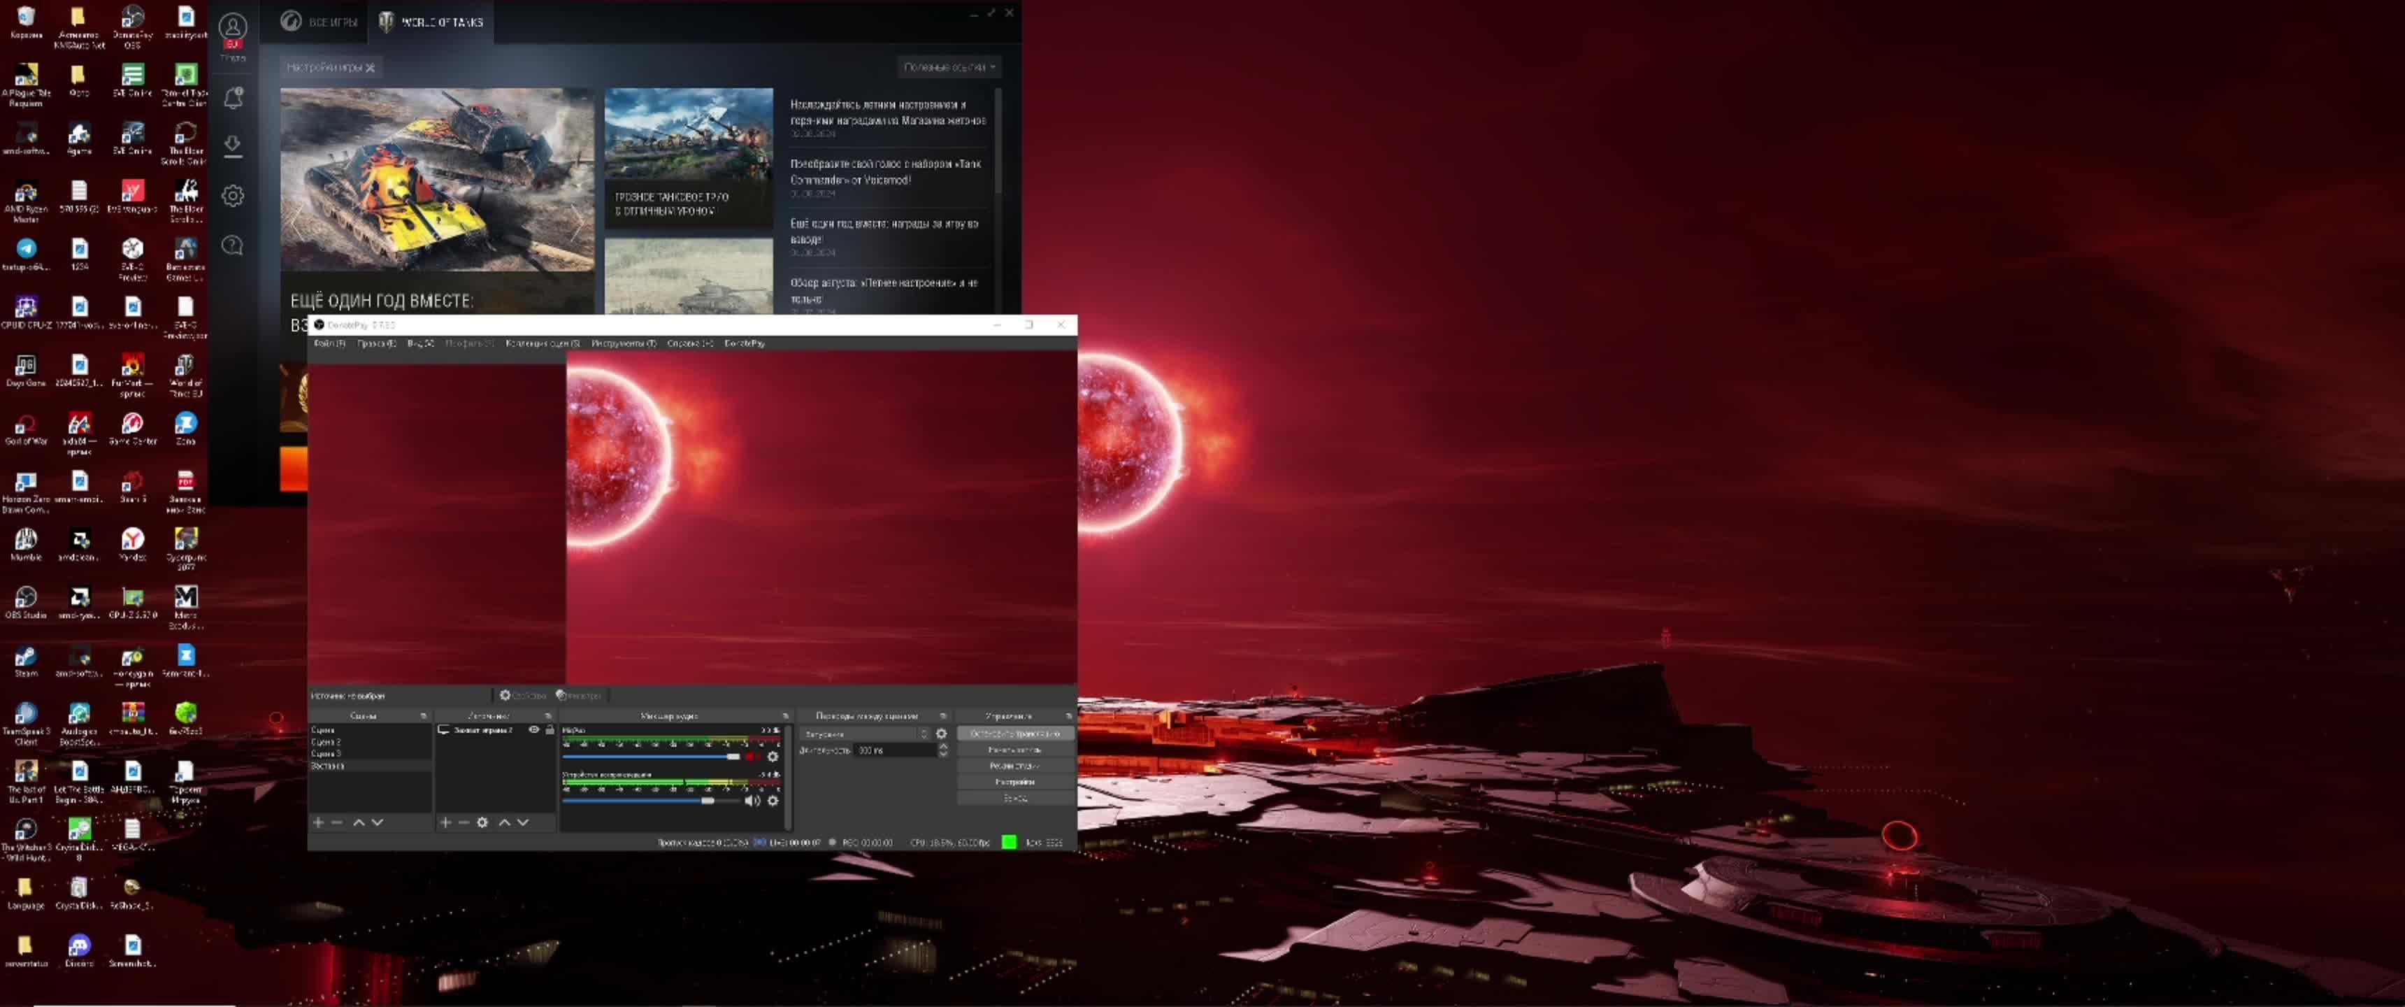Open transition properties gear icon
Viewport: 2405px width, 1007px height.
pos(942,734)
